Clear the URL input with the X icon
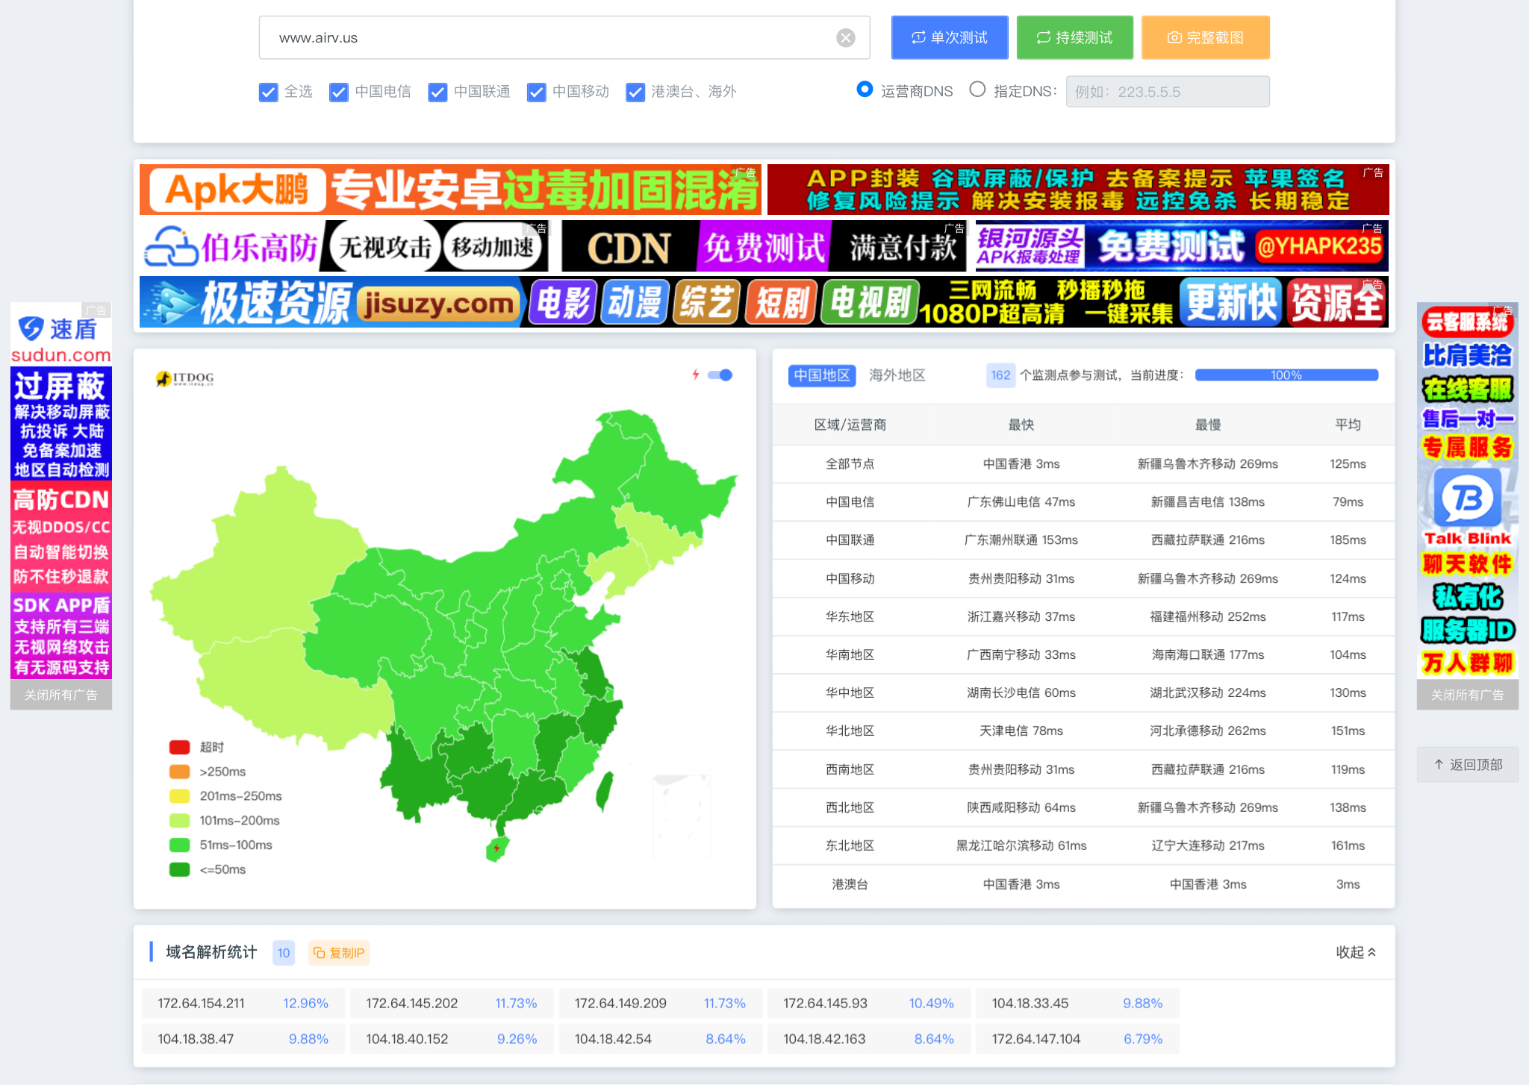Viewport: 1529px width, 1085px height. tap(845, 38)
